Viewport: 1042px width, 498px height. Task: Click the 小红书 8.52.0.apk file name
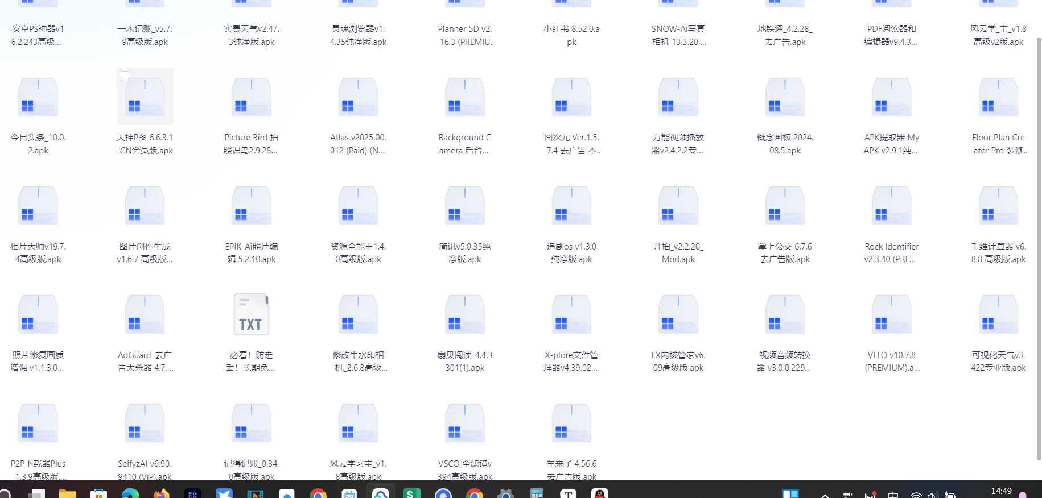coord(571,35)
